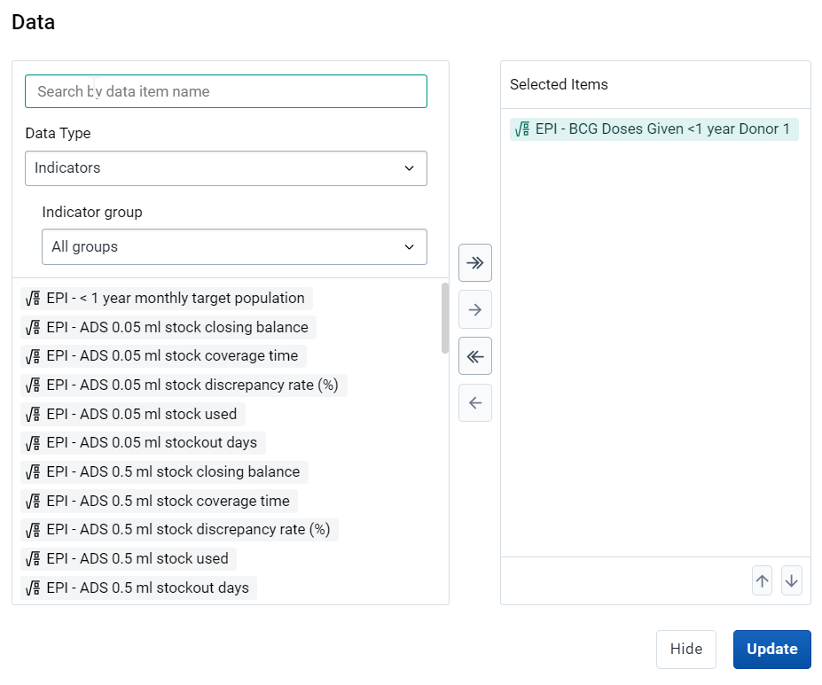Click the move selected right single-arrow

475,309
